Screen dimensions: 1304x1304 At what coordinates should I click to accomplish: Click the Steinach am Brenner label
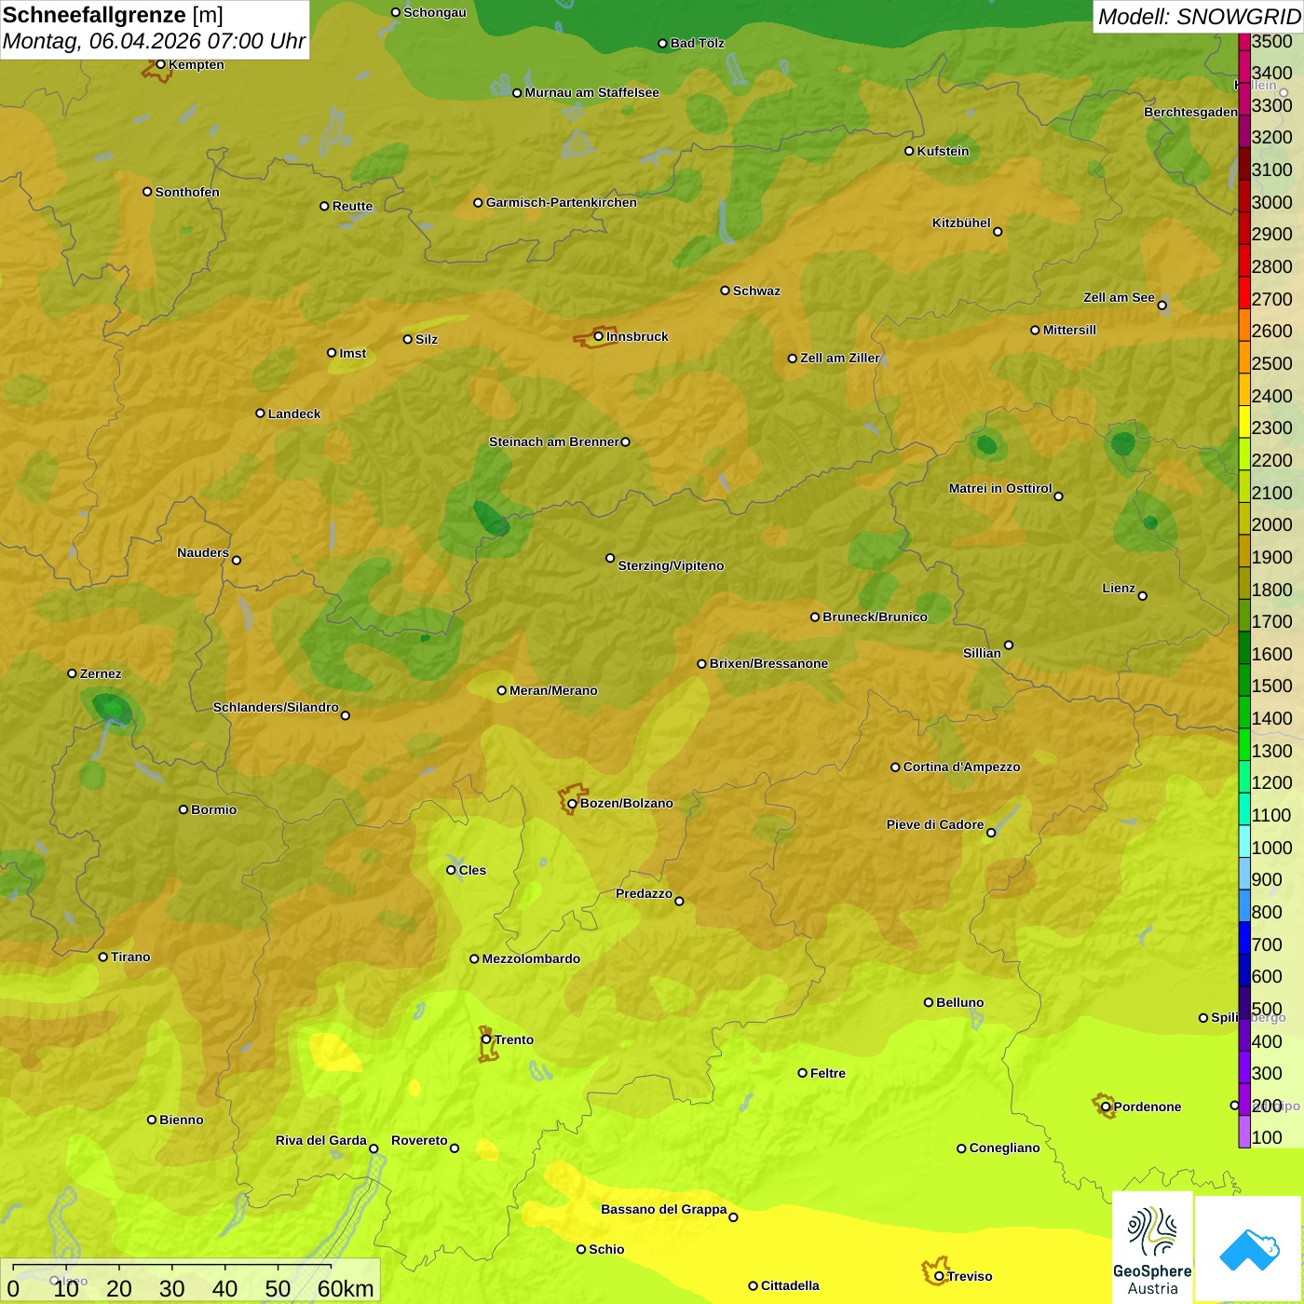click(x=554, y=441)
